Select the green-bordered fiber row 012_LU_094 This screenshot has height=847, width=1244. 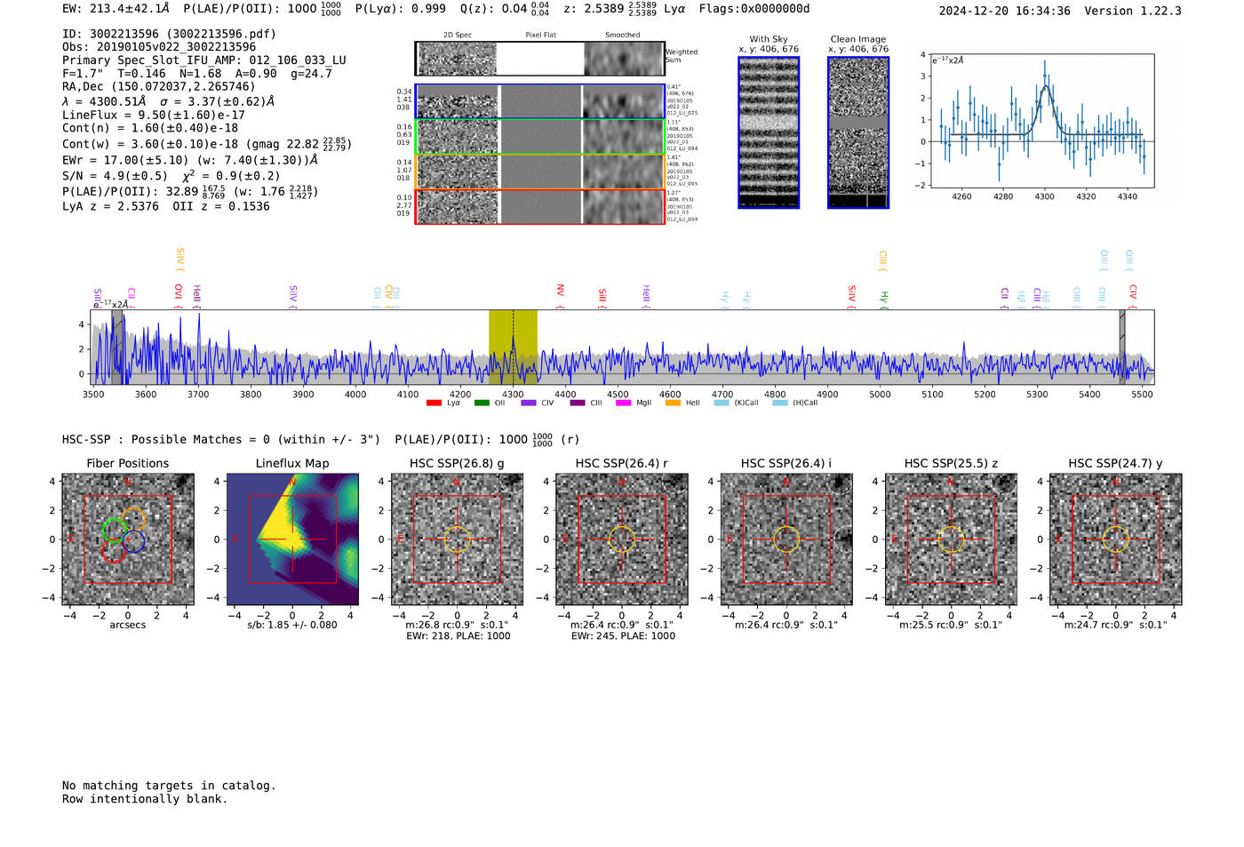[539, 137]
